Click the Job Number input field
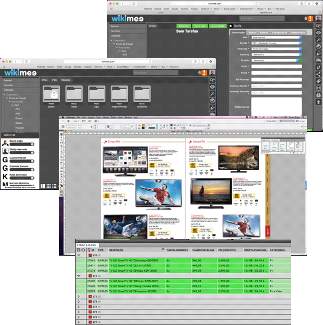The width and height of the screenshot is (323, 325). tap(277, 80)
